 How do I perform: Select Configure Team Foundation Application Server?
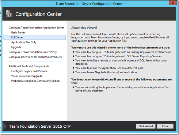pos(36,28)
